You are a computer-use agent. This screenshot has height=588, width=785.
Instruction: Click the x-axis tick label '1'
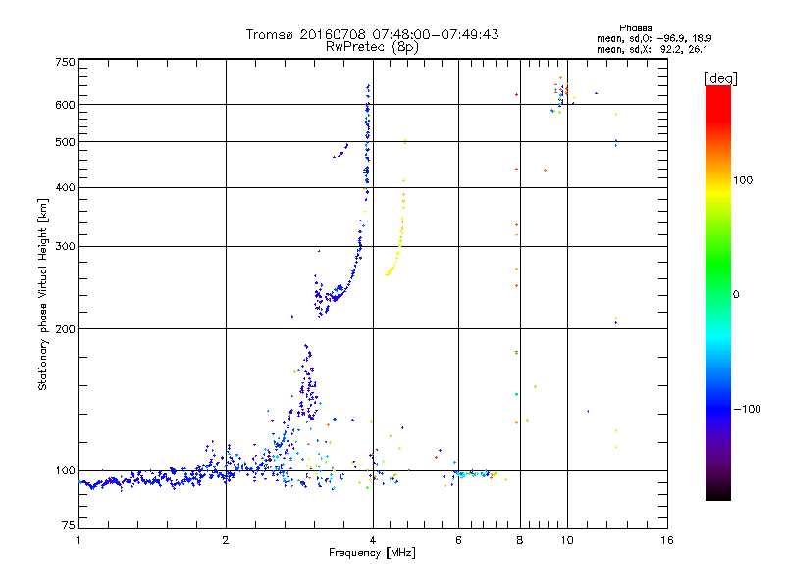pyautogui.click(x=78, y=540)
